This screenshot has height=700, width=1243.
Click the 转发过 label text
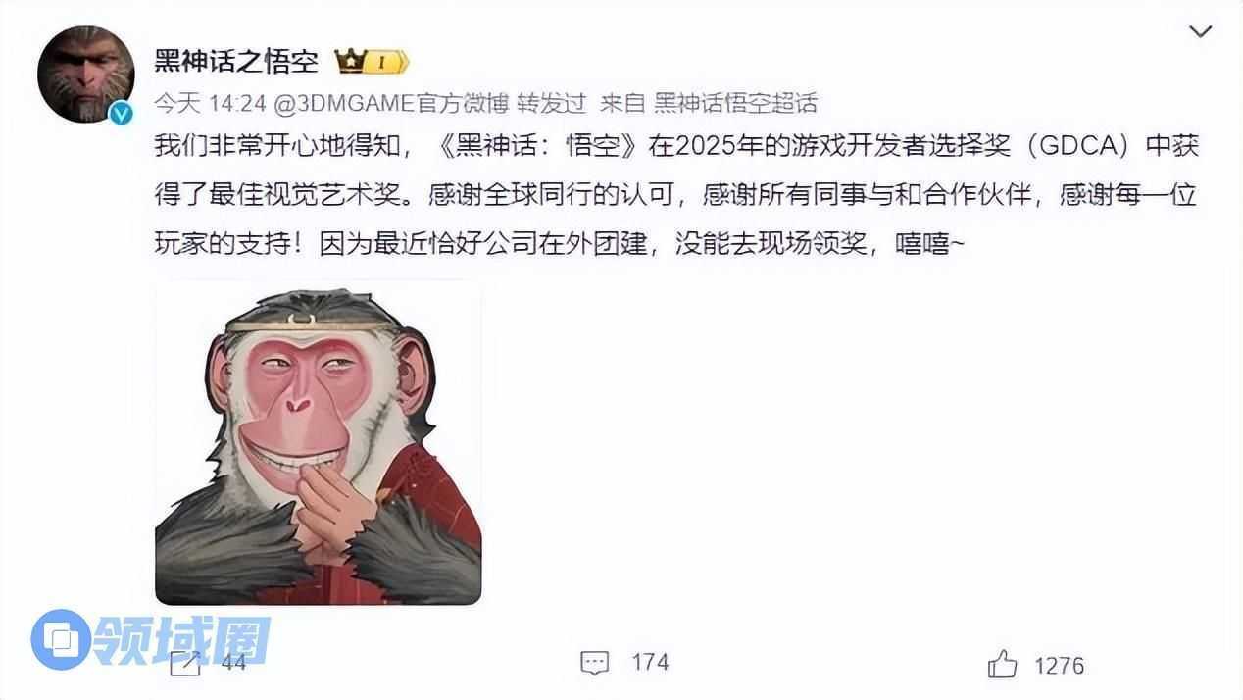coord(551,102)
